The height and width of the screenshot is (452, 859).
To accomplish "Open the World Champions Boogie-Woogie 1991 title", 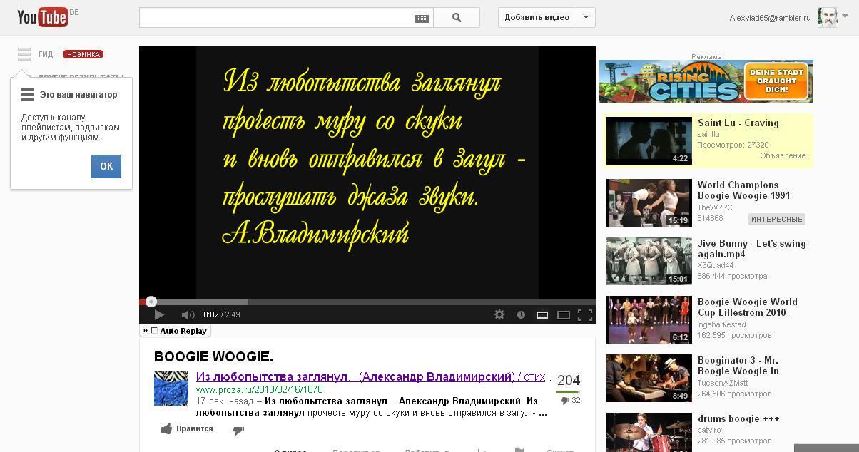I will click(747, 190).
